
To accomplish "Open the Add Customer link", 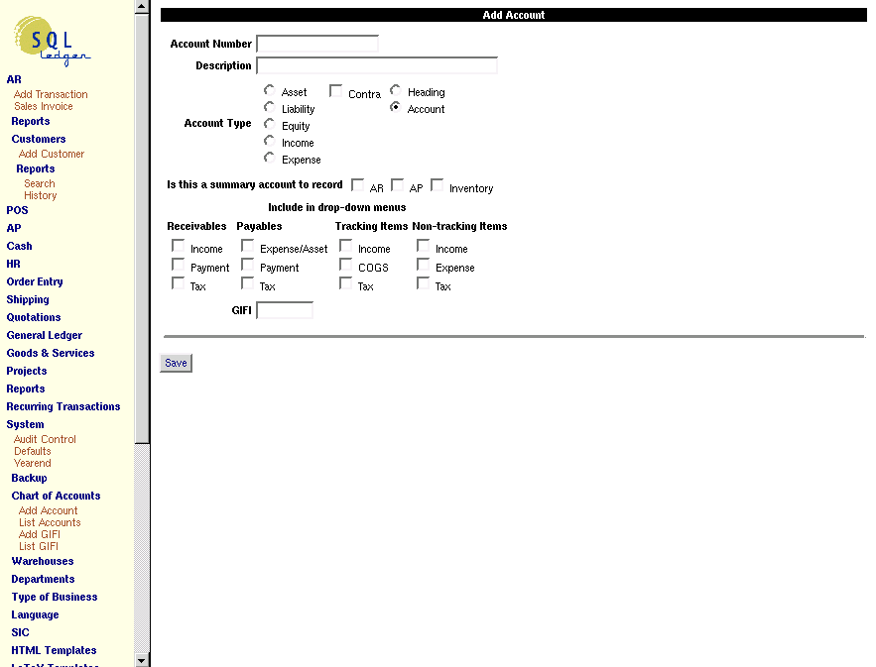I will pos(51,154).
